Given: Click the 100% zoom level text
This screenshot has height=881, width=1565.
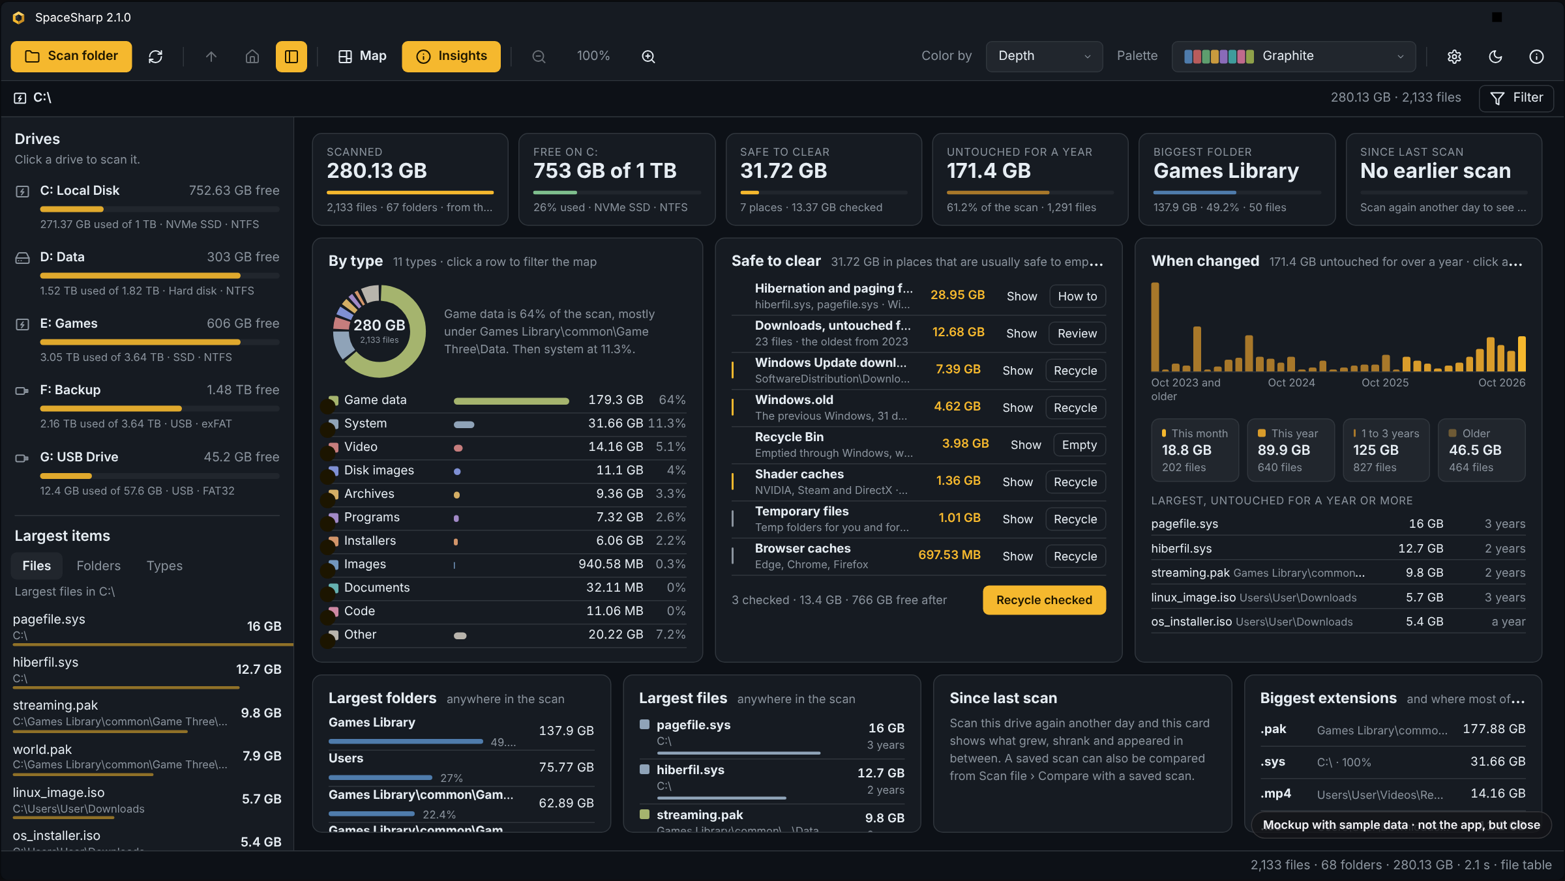Looking at the screenshot, I should [x=593, y=56].
